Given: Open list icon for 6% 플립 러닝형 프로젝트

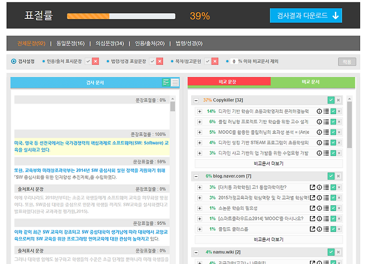Looking at the screenshot, I should [x=326, y=122].
